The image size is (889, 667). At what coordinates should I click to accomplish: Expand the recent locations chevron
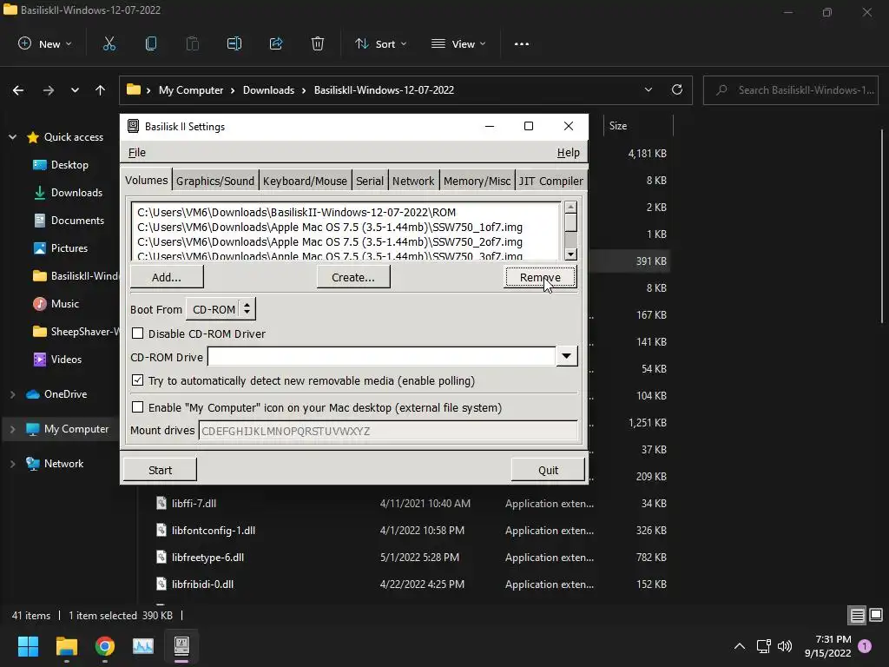[75, 90]
